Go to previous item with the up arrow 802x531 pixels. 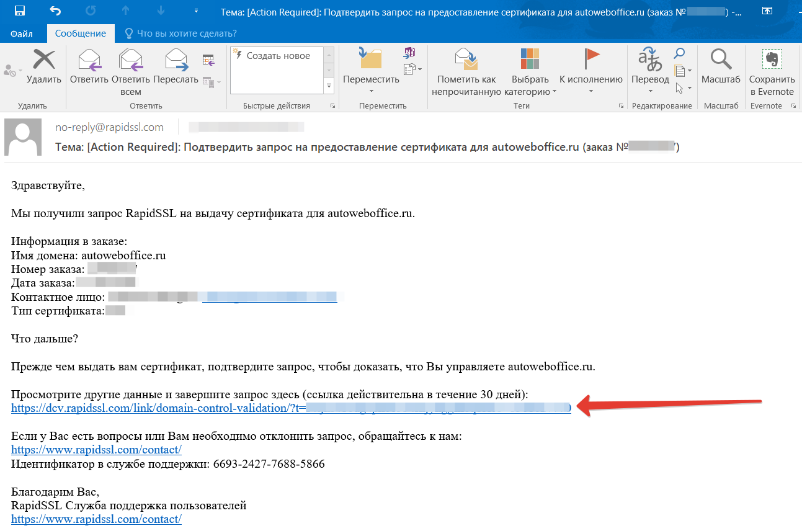click(x=125, y=11)
